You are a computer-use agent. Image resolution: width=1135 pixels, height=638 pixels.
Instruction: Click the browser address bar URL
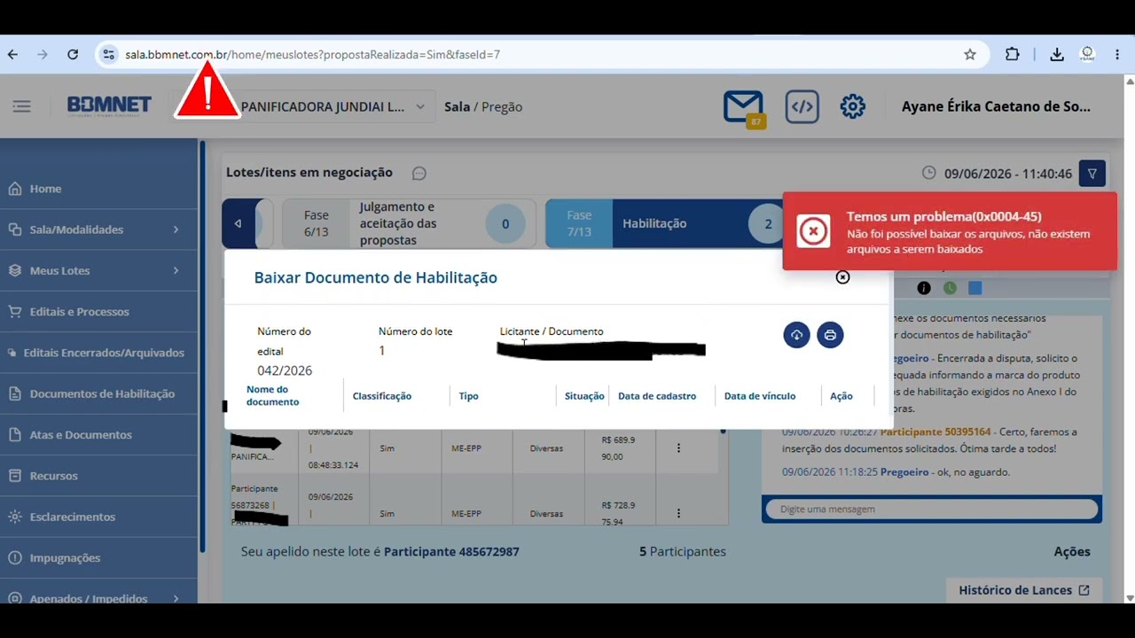[x=312, y=54]
